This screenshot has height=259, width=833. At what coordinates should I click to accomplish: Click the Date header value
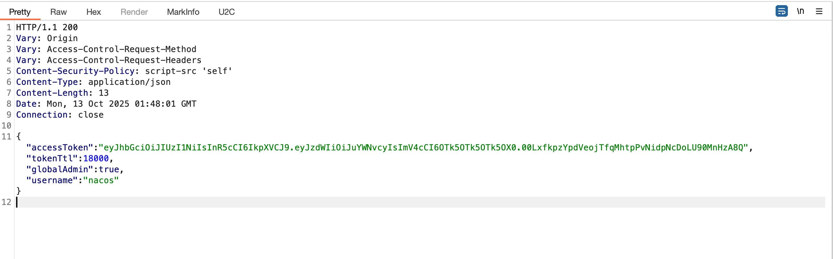tap(122, 104)
